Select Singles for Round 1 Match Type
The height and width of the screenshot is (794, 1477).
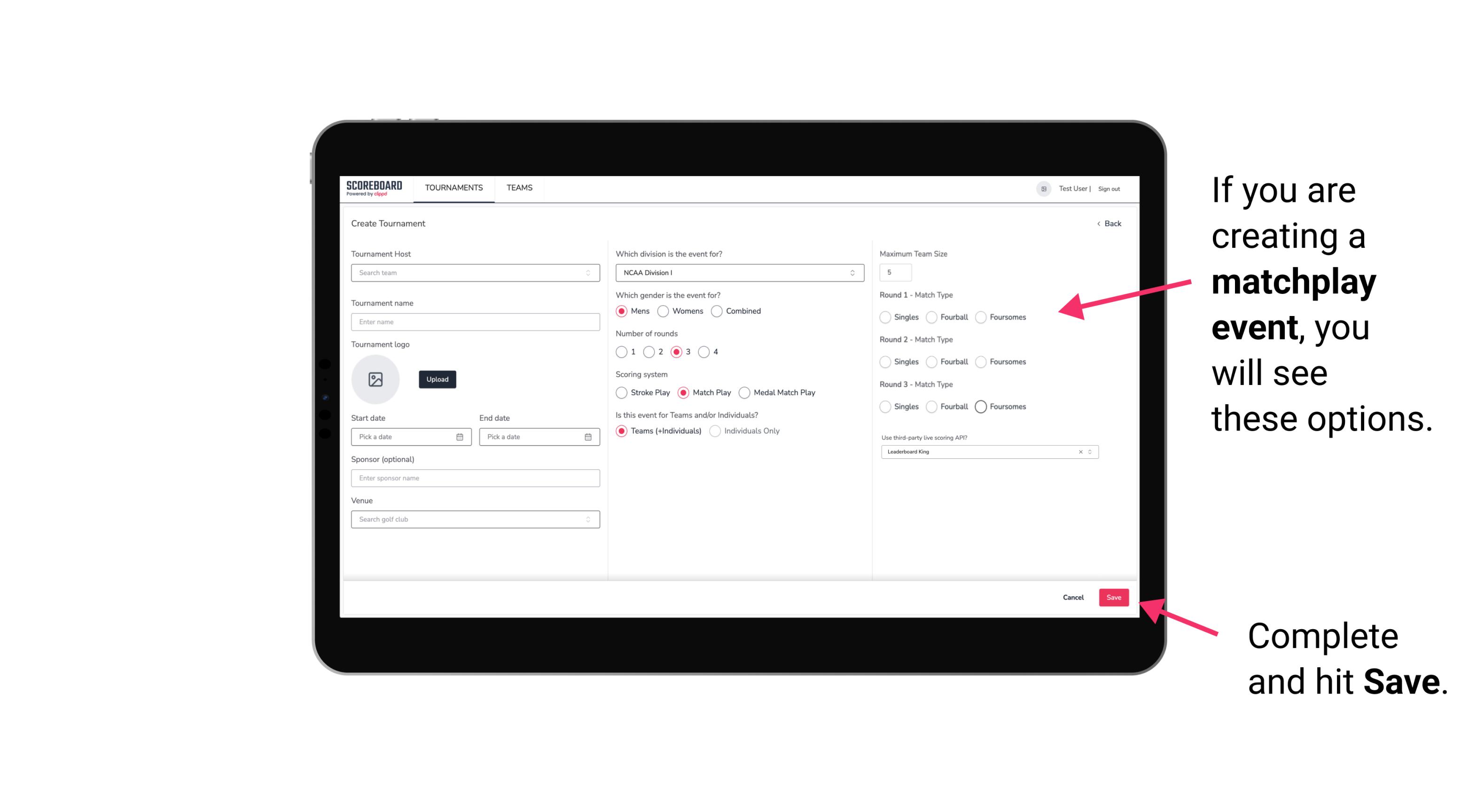(885, 317)
